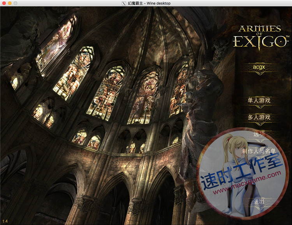Image resolution: width=292 pixels, height=225 pixels.
Task: Open 选项 options menu
Action: click(259, 134)
